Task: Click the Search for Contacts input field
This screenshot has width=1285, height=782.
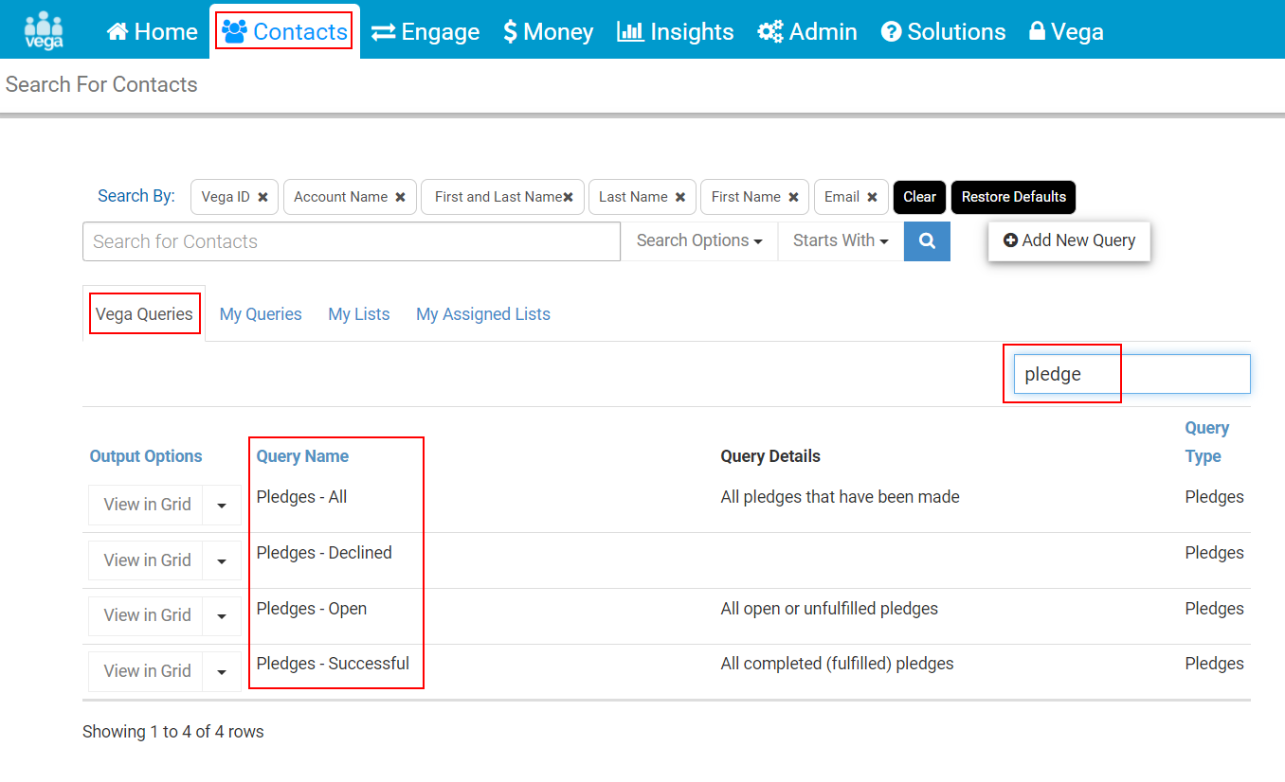Action: click(x=352, y=241)
